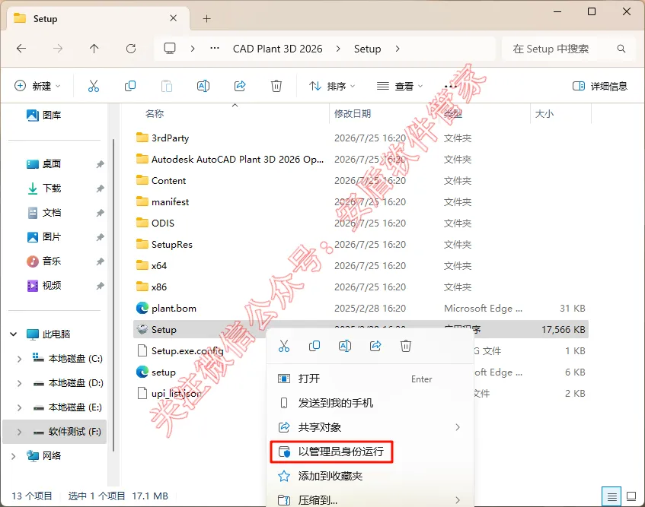This screenshot has width=645, height=507.
Task: Click the Rename icon in the toolbar
Action: [x=203, y=86]
